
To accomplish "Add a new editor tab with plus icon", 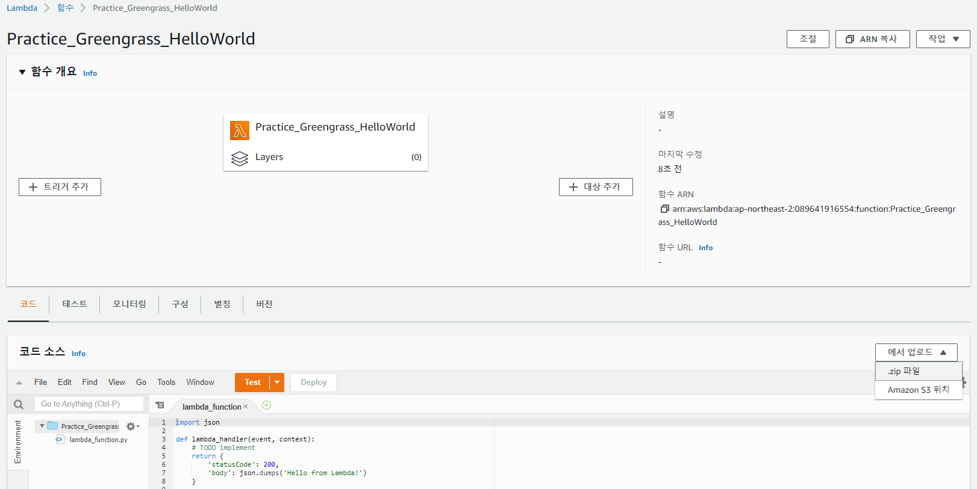I will (x=266, y=405).
